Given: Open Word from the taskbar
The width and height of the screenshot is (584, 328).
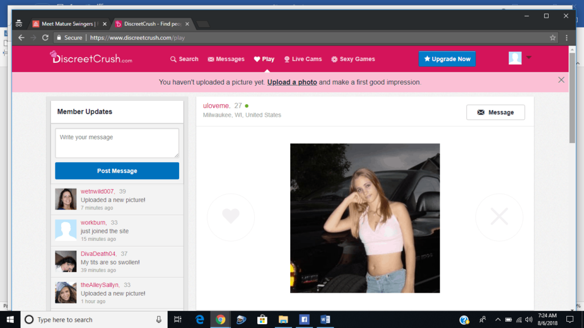Looking at the screenshot, I should (x=325, y=319).
